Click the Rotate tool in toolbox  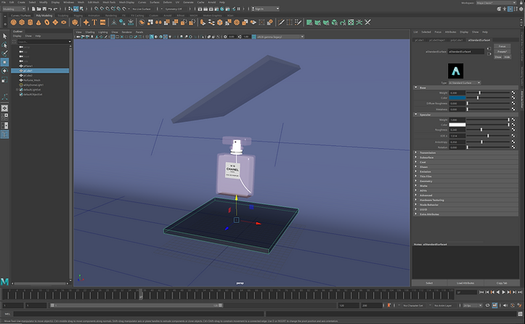coord(4,70)
